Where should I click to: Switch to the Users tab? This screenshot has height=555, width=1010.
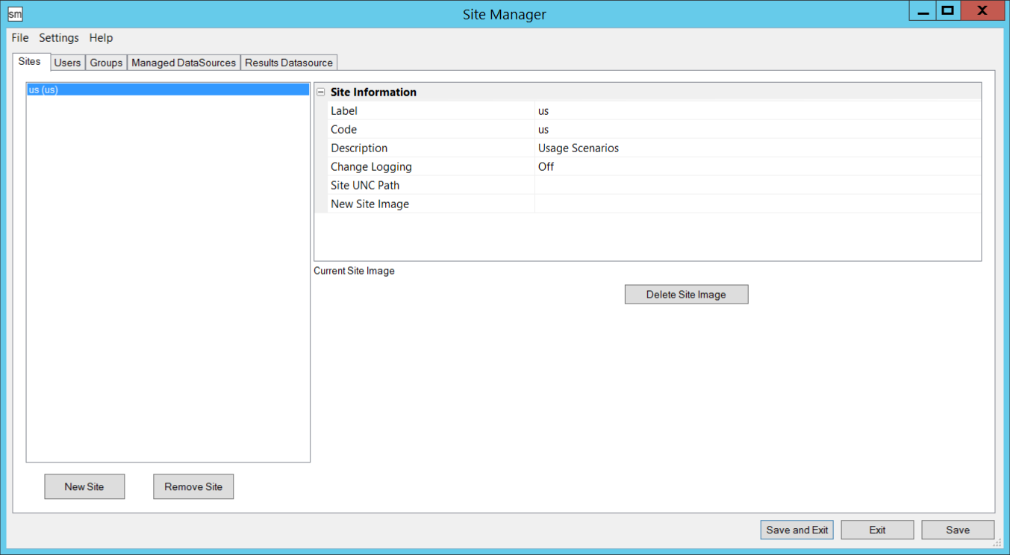(x=67, y=63)
